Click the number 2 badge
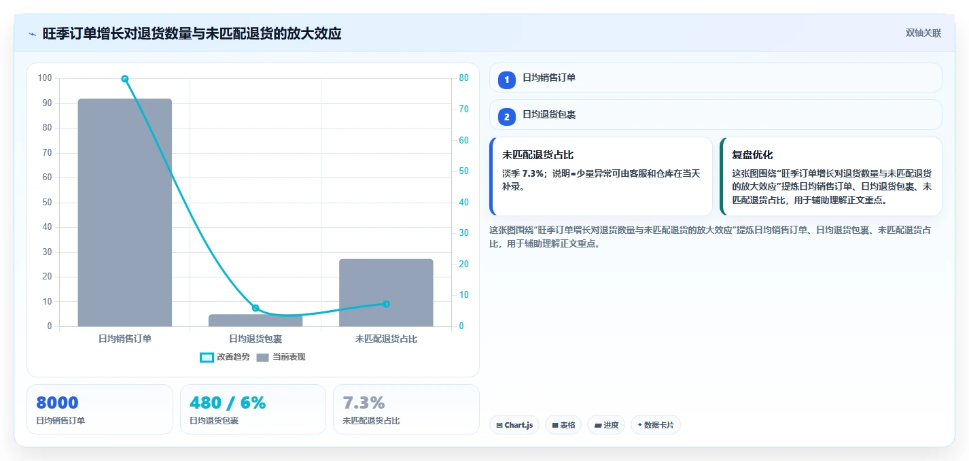The width and height of the screenshot is (969, 461). [x=506, y=117]
